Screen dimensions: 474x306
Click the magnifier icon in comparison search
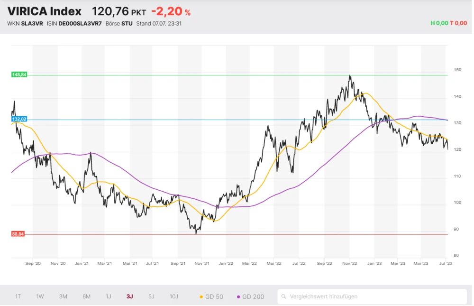tap(284, 297)
